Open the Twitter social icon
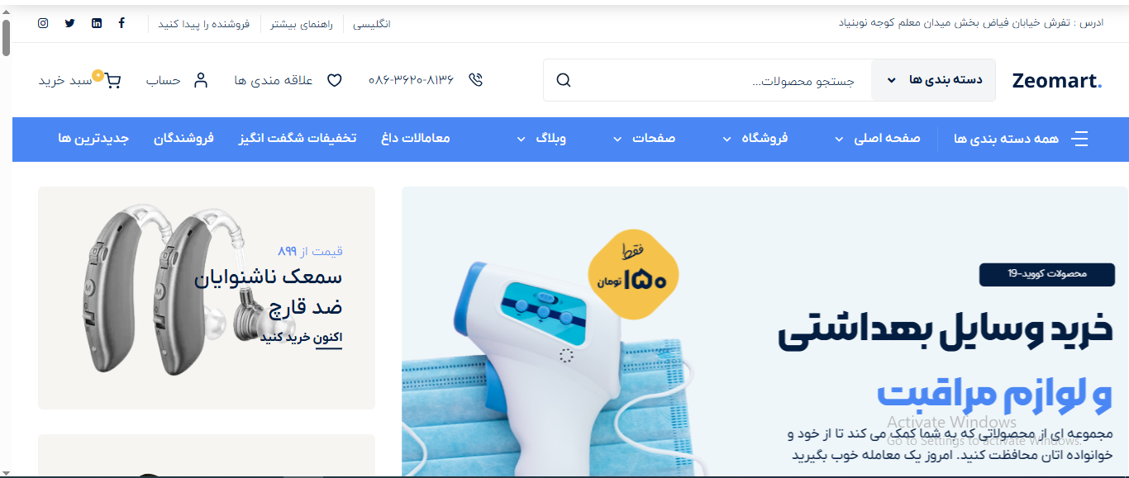The image size is (1129, 478). tap(69, 23)
